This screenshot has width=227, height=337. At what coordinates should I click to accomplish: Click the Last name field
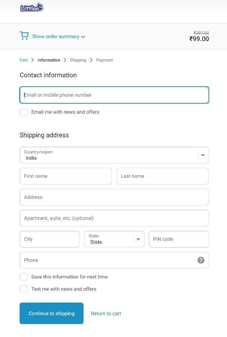coord(162,176)
